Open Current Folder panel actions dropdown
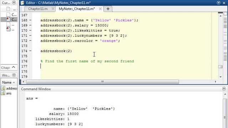 [x=14, y=2]
